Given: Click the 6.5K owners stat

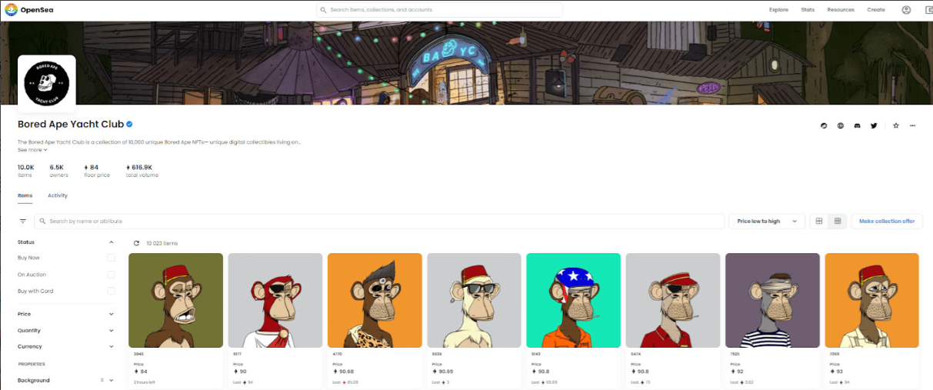Looking at the screenshot, I should point(59,171).
